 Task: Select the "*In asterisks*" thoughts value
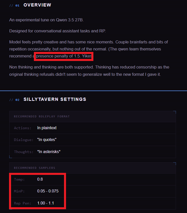point(49,152)
